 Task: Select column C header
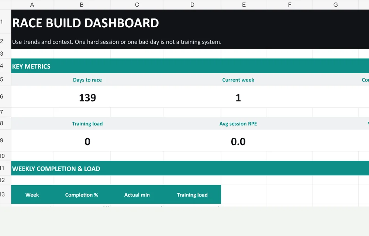[x=137, y=5]
